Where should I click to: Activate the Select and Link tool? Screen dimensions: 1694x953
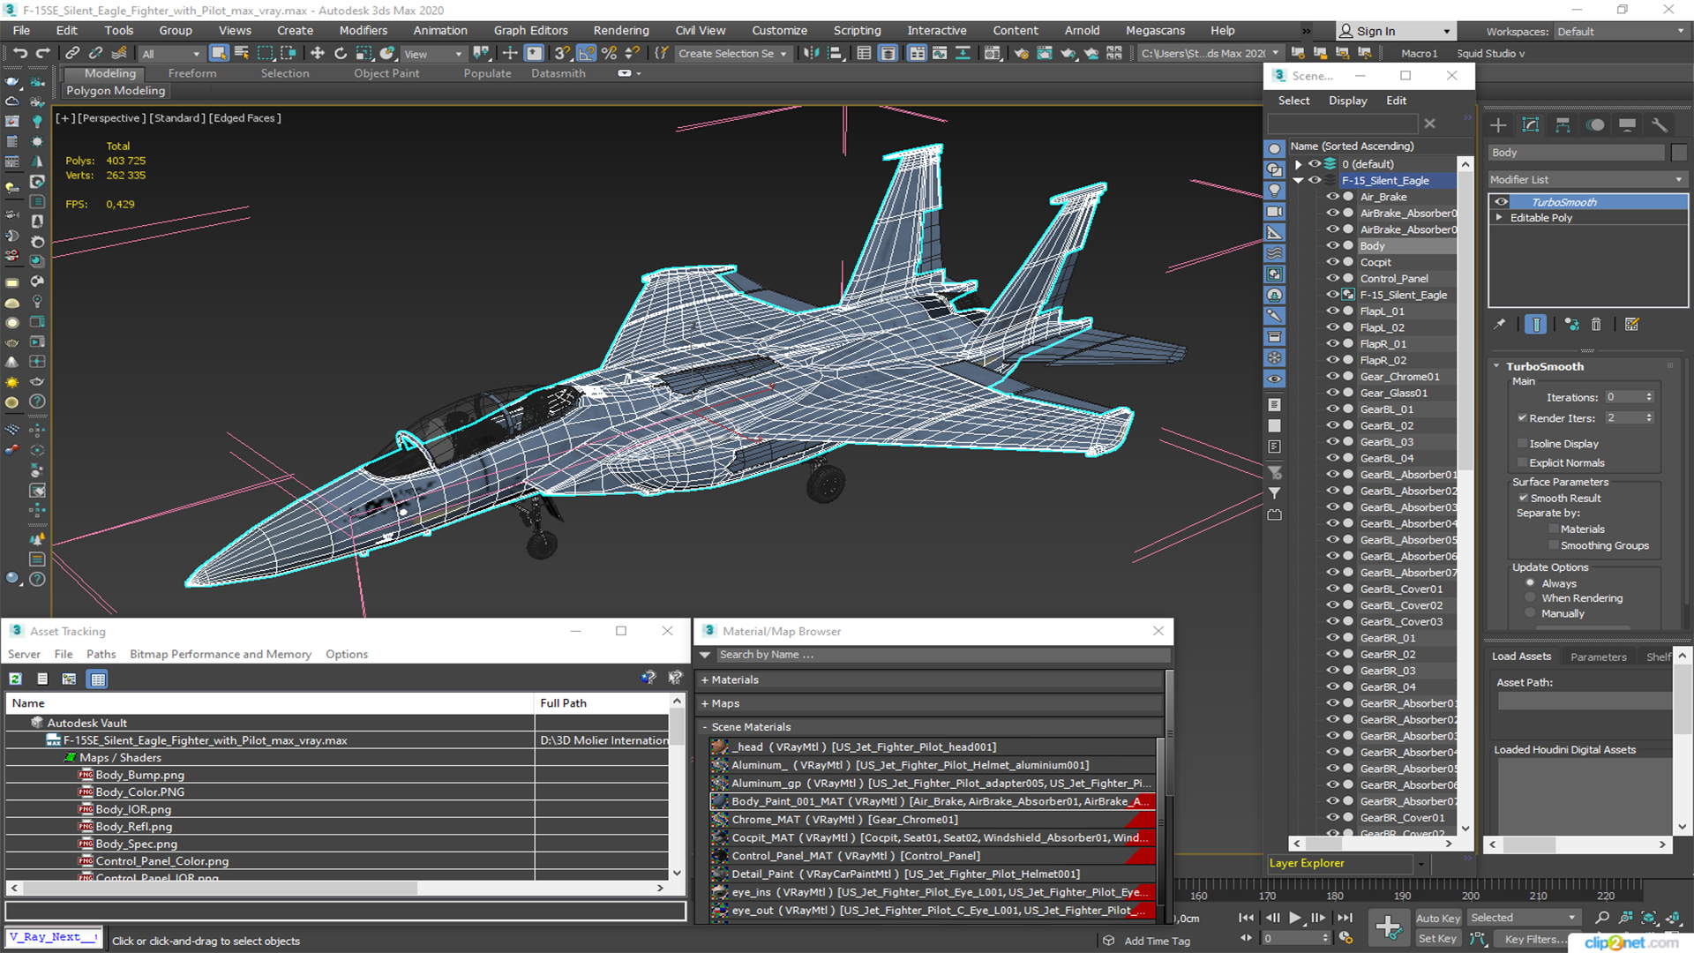click(x=72, y=54)
